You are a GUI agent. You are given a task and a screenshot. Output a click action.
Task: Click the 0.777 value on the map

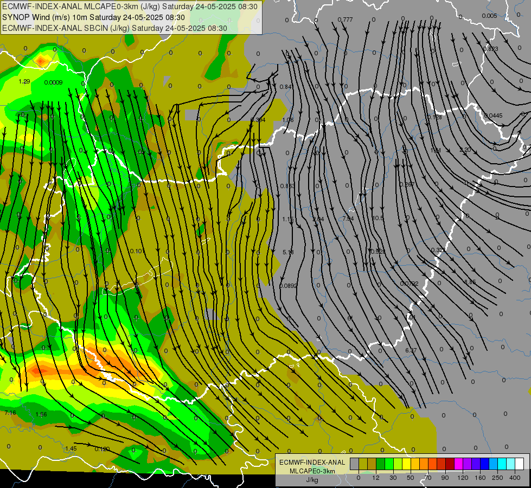[345, 20]
